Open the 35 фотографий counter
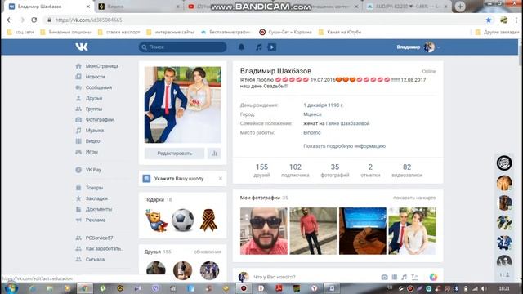523x294 pixels. (335, 170)
